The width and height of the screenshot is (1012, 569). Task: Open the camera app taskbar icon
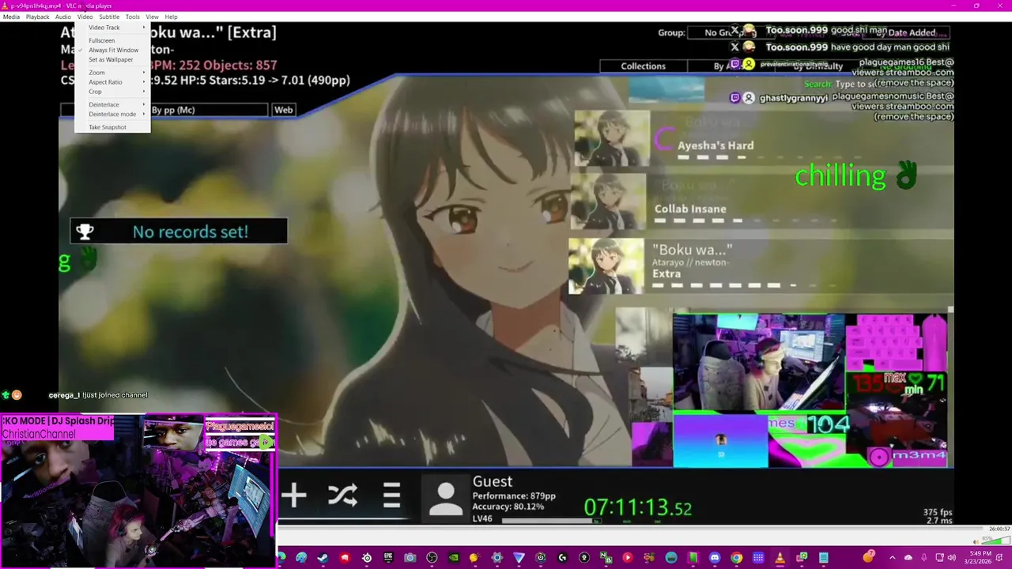tap(410, 558)
